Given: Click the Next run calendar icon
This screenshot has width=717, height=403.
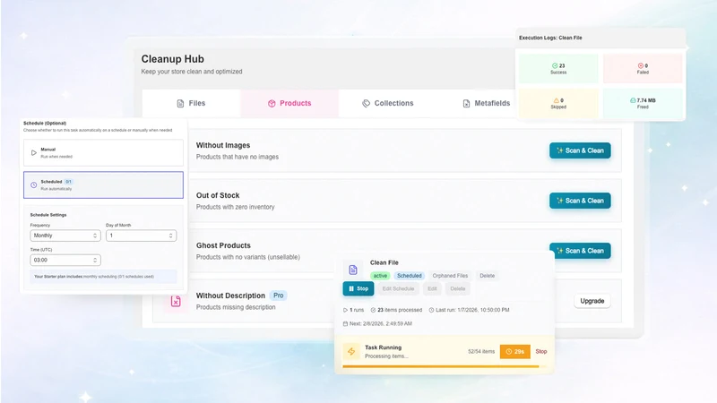Looking at the screenshot, I should (345, 323).
